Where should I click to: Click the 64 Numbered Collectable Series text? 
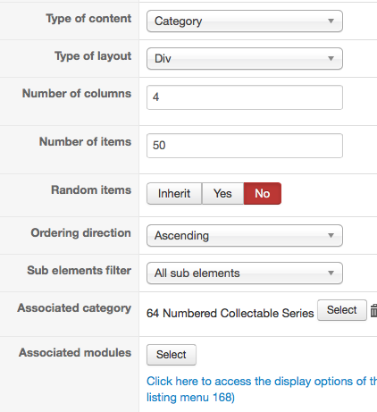point(230,313)
